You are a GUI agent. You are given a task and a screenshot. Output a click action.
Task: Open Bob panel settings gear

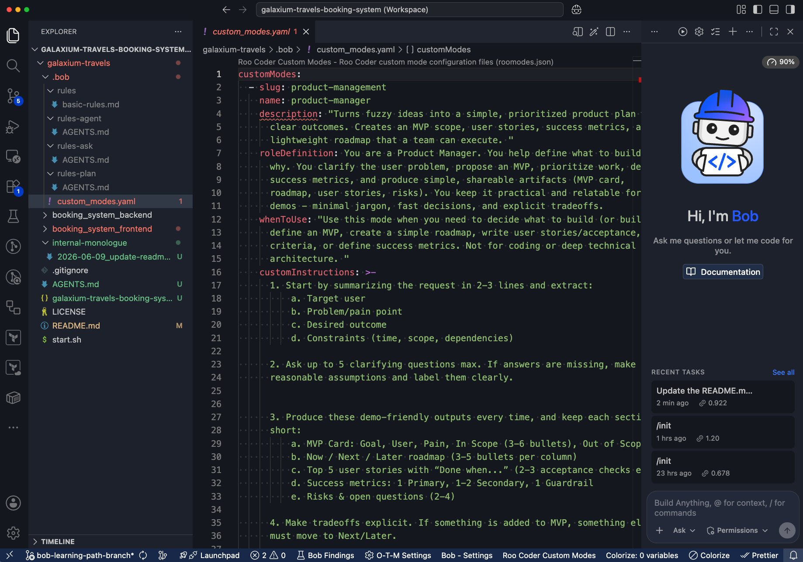click(699, 31)
